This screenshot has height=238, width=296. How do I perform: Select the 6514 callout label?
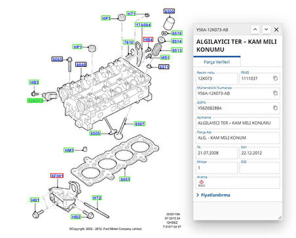[177, 41]
